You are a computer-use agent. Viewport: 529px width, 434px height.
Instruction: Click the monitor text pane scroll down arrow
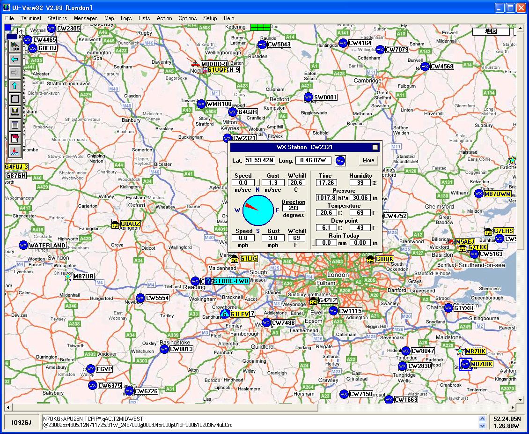482,426
